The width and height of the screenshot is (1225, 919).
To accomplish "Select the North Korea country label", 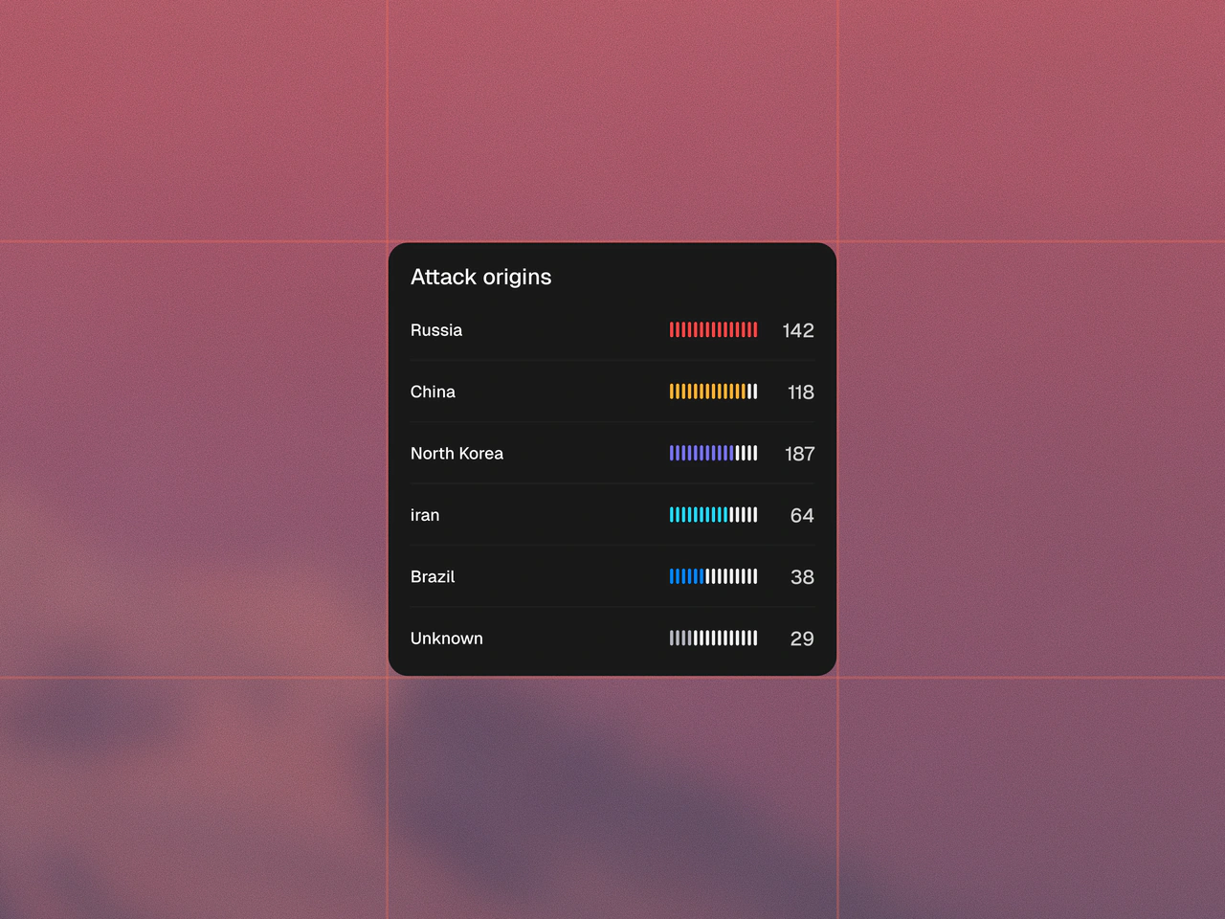I will coord(457,454).
